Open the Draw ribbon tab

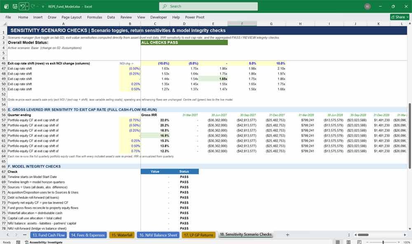pos(52,17)
